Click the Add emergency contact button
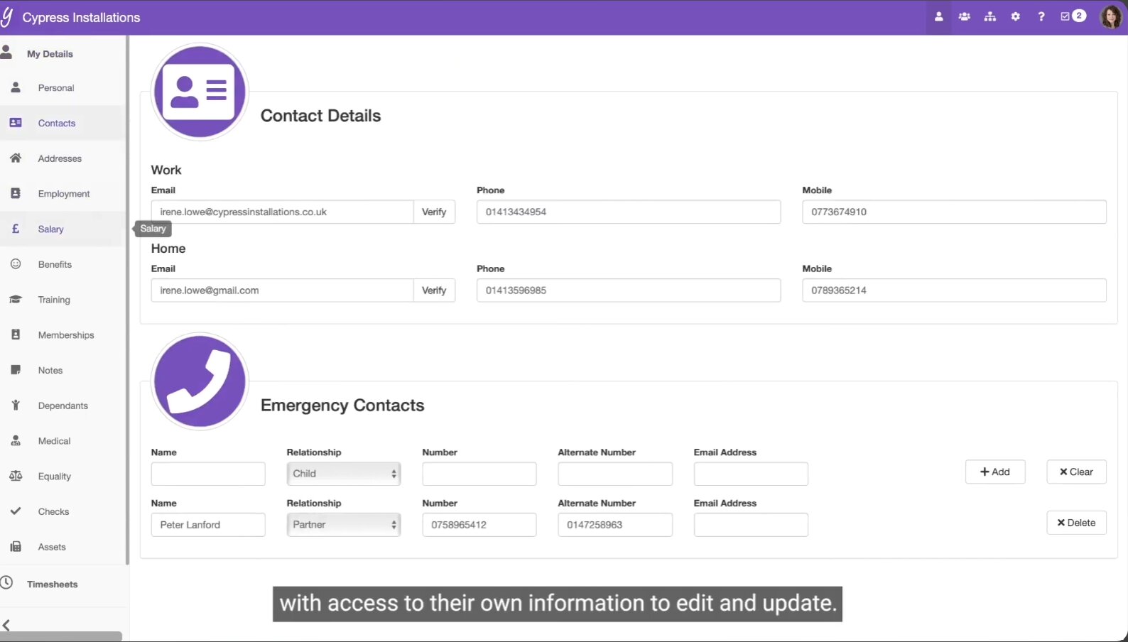Image resolution: width=1128 pixels, height=642 pixels. pyautogui.click(x=994, y=472)
